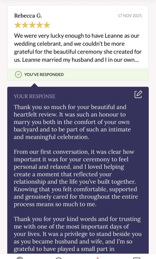Image resolution: width=156 pixels, height=259 pixels.
Task: Tap the second bottom navigation icon
Action: point(59,258)
